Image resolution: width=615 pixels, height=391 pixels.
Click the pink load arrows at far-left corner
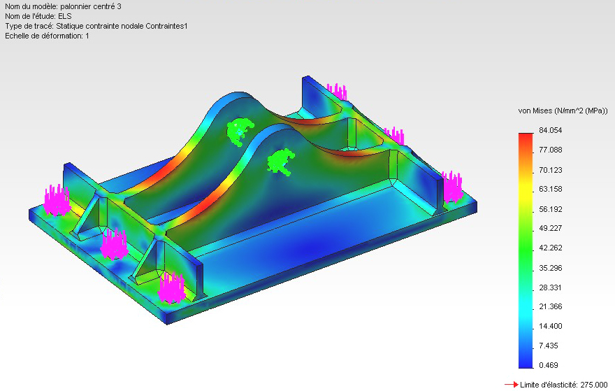coord(57,200)
